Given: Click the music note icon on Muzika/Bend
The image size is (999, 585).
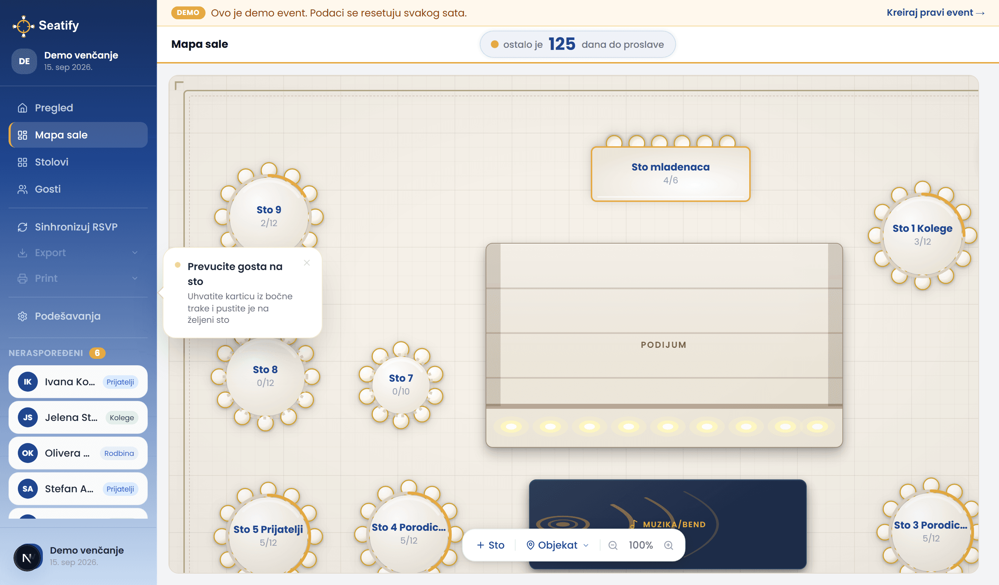Looking at the screenshot, I should tap(634, 524).
